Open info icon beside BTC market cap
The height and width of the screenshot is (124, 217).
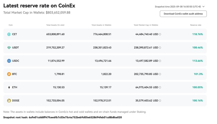[160, 74]
